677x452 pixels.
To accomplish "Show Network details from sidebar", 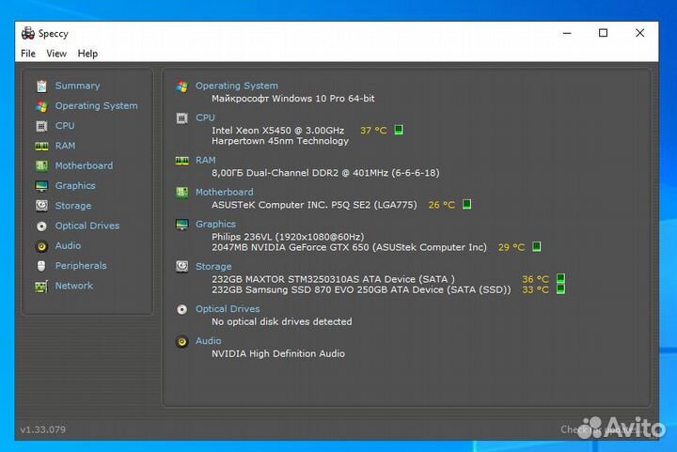I will (74, 286).
